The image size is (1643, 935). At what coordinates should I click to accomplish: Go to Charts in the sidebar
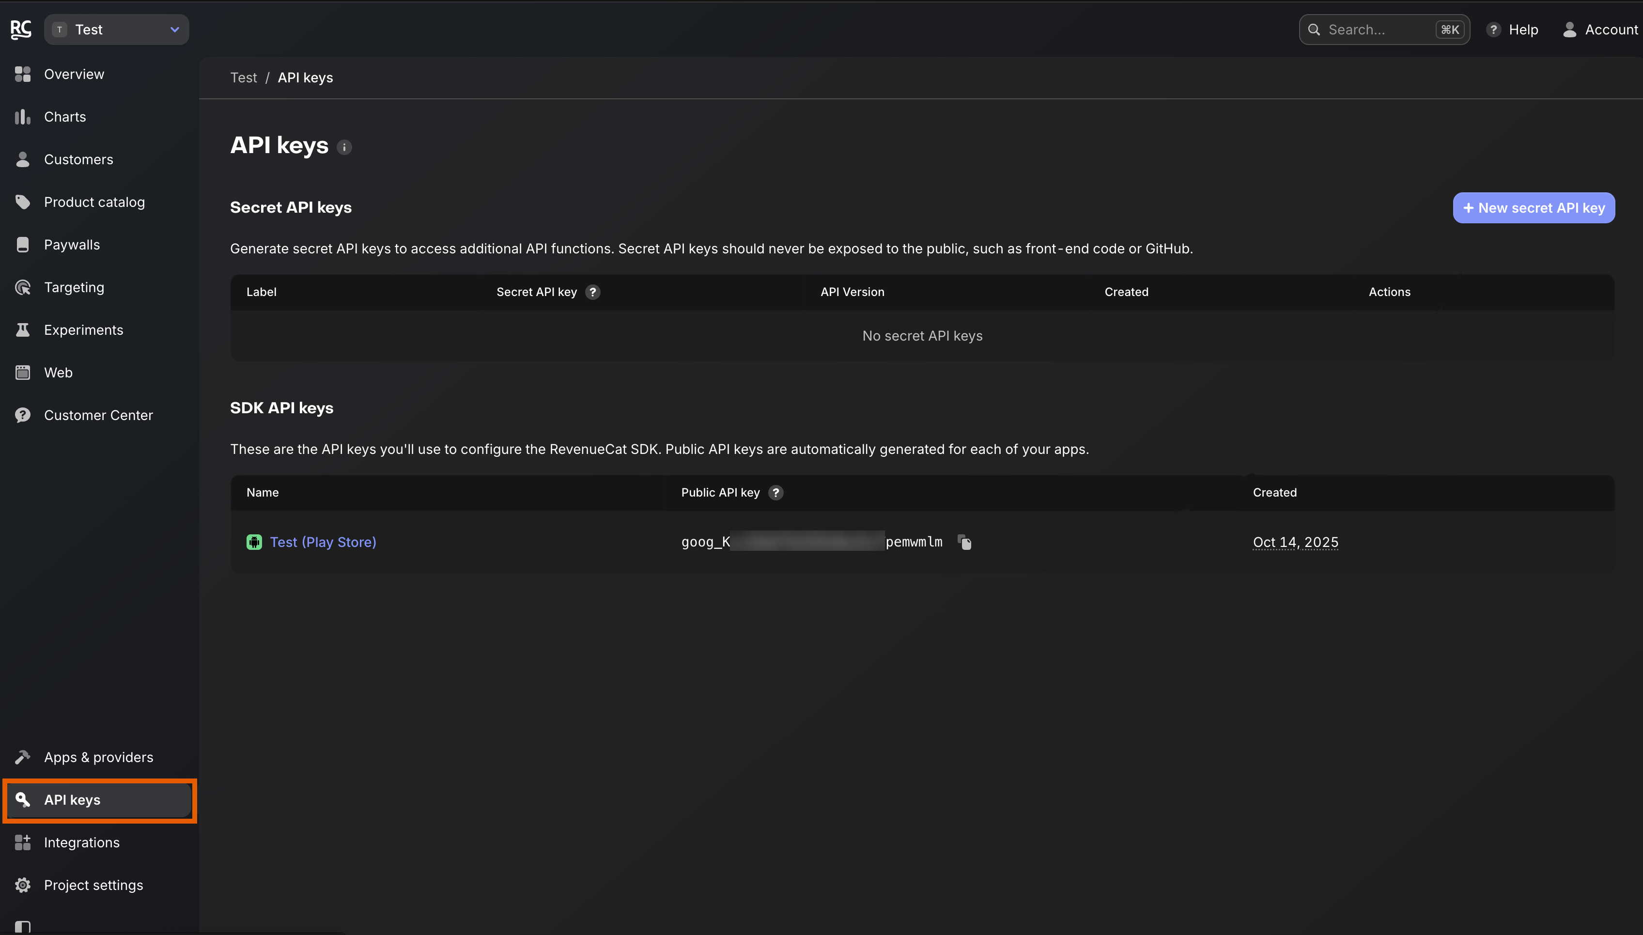point(65,117)
